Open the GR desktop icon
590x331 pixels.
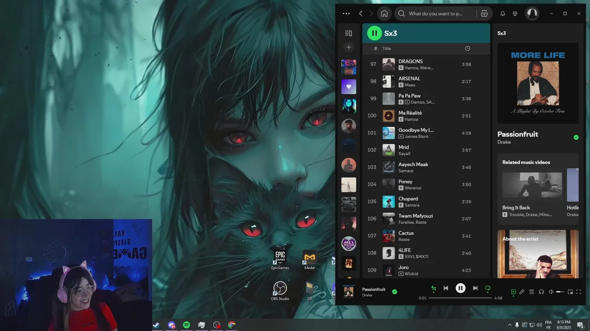click(310, 291)
